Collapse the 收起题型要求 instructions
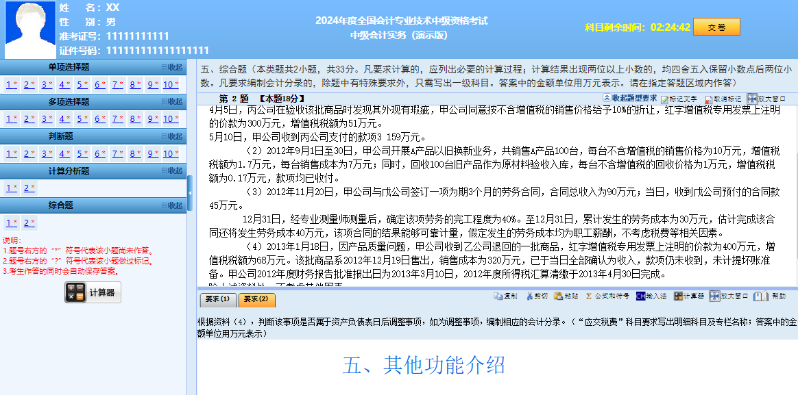 tap(629, 98)
